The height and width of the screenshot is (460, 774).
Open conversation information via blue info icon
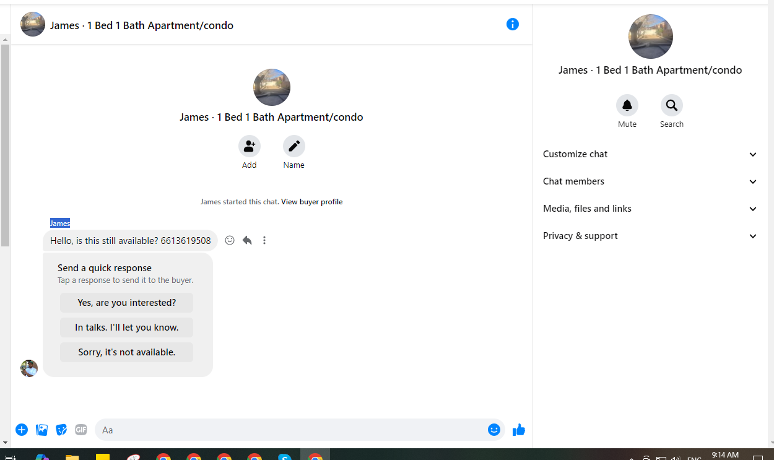(x=513, y=24)
